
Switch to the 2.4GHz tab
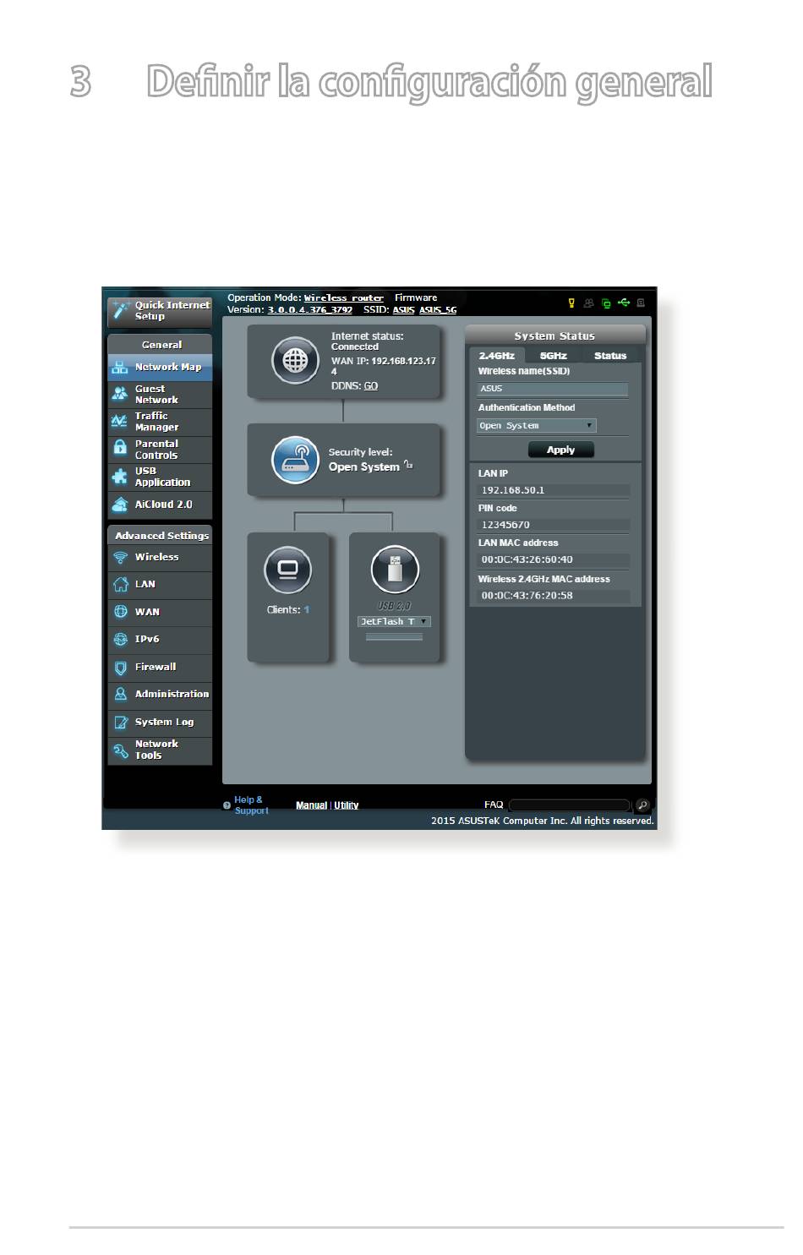(497, 356)
